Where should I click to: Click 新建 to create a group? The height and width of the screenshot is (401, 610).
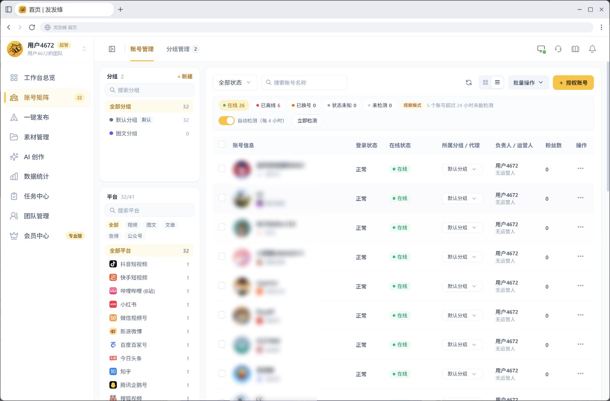pyautogui.click(x=185, y=77)
